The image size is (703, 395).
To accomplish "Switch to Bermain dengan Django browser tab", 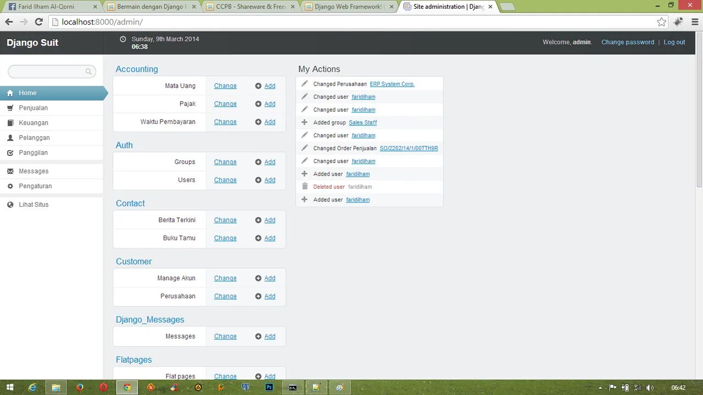I will pos(152,7).
